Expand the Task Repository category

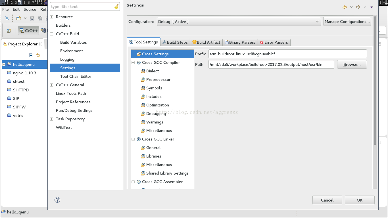52,119
